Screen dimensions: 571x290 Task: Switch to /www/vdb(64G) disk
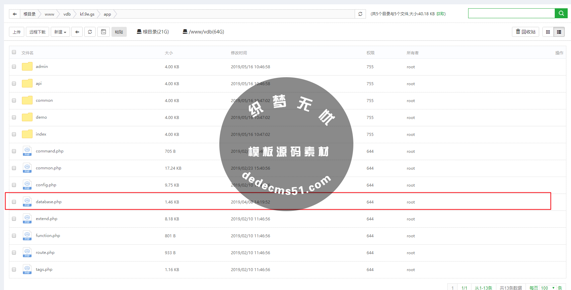[203, 32]
